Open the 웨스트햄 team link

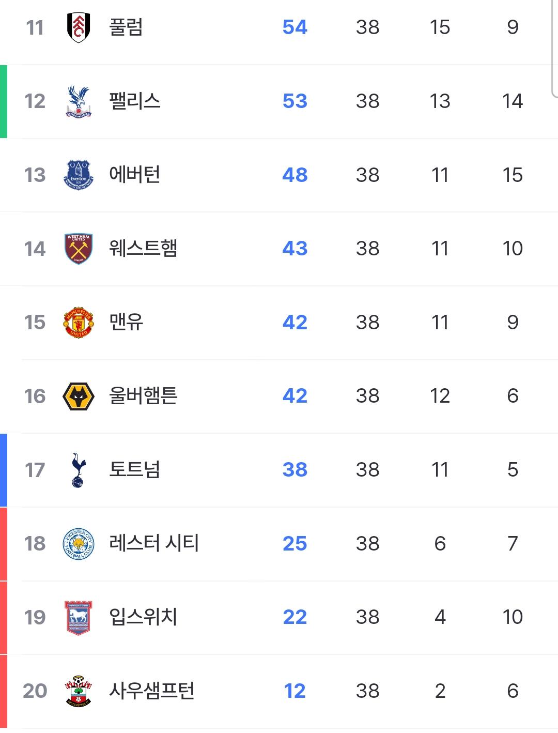143,249
